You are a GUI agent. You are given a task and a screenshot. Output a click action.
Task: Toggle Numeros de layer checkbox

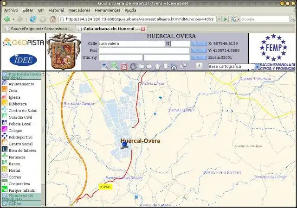click(5, 195)
